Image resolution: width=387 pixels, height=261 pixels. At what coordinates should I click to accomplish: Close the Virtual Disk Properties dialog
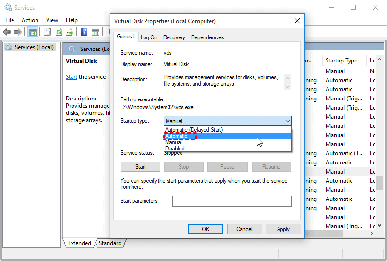coord(297,21)
